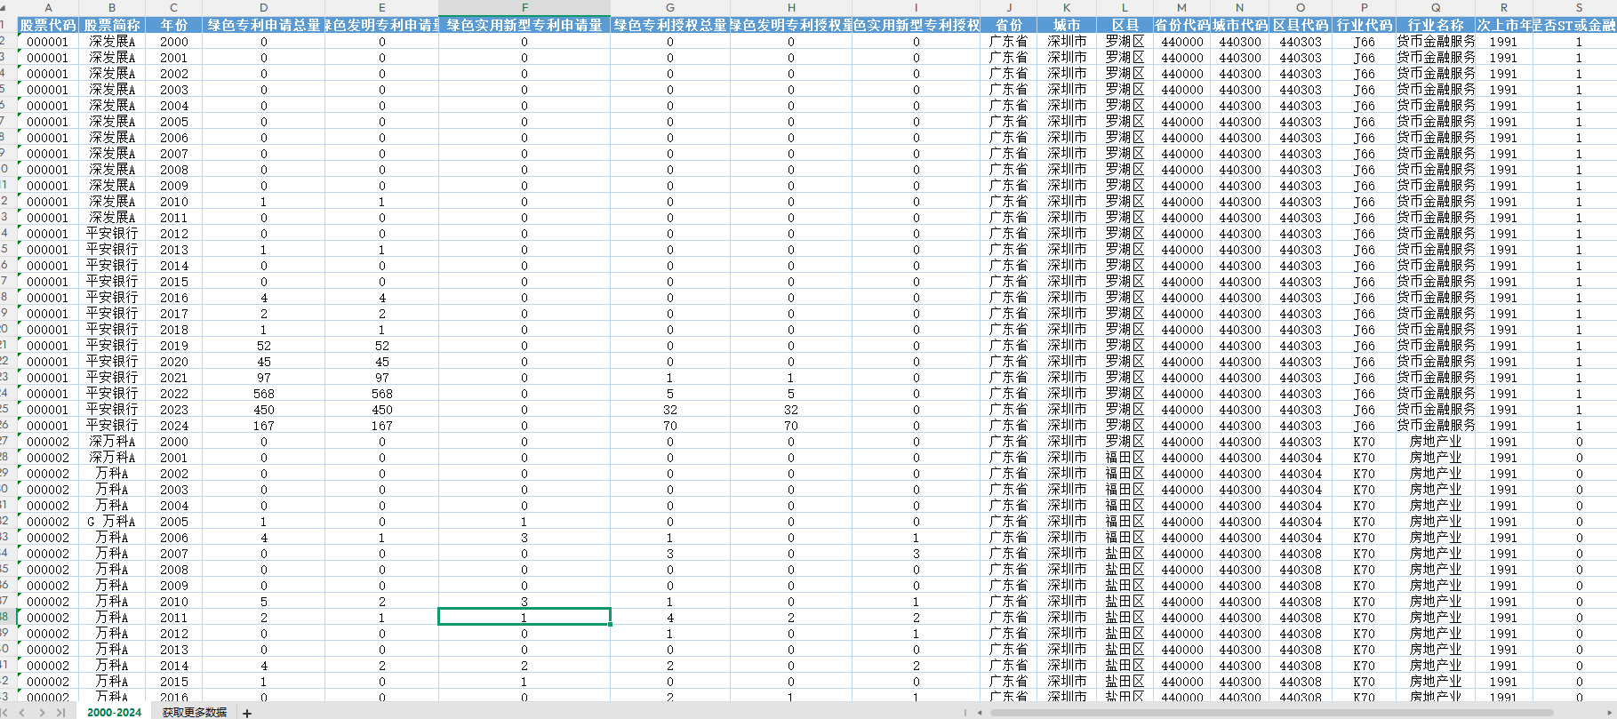The image size is (1617, 719).
Task: Select the 省份代码 header cell
Action: pos(1182,25)
